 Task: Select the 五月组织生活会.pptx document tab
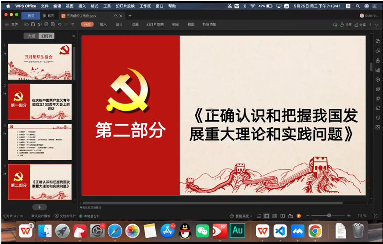[81, 16]
